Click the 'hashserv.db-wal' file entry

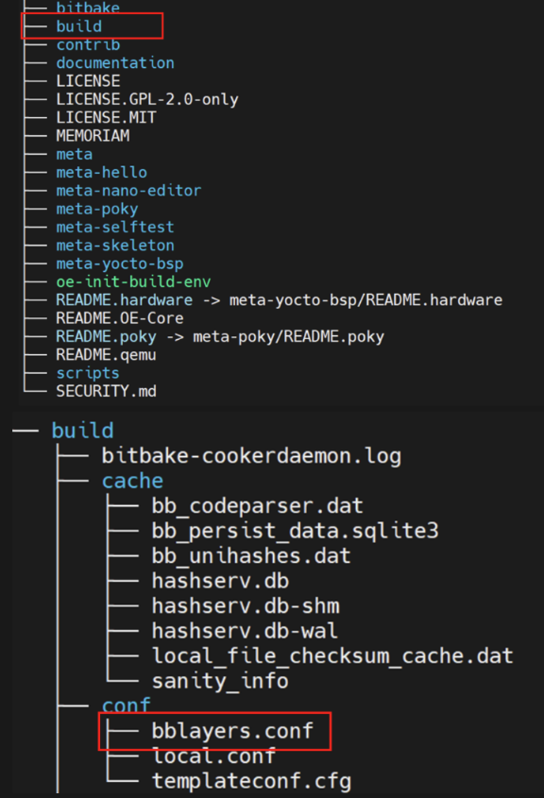tap(245, 631)
